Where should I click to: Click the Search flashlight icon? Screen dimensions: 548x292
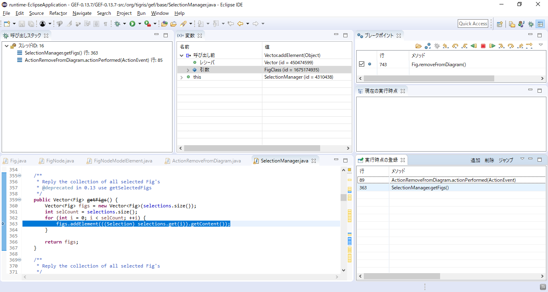183,24
